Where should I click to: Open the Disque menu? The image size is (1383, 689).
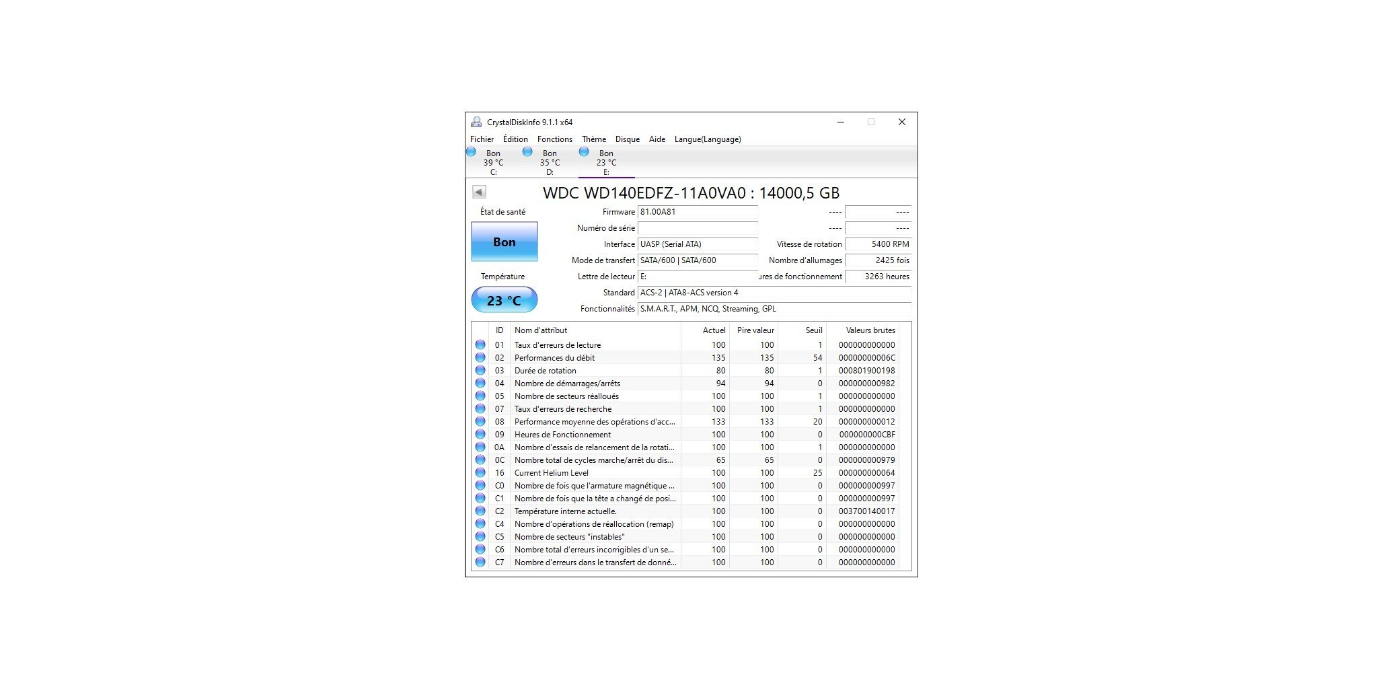click(628, 139)
